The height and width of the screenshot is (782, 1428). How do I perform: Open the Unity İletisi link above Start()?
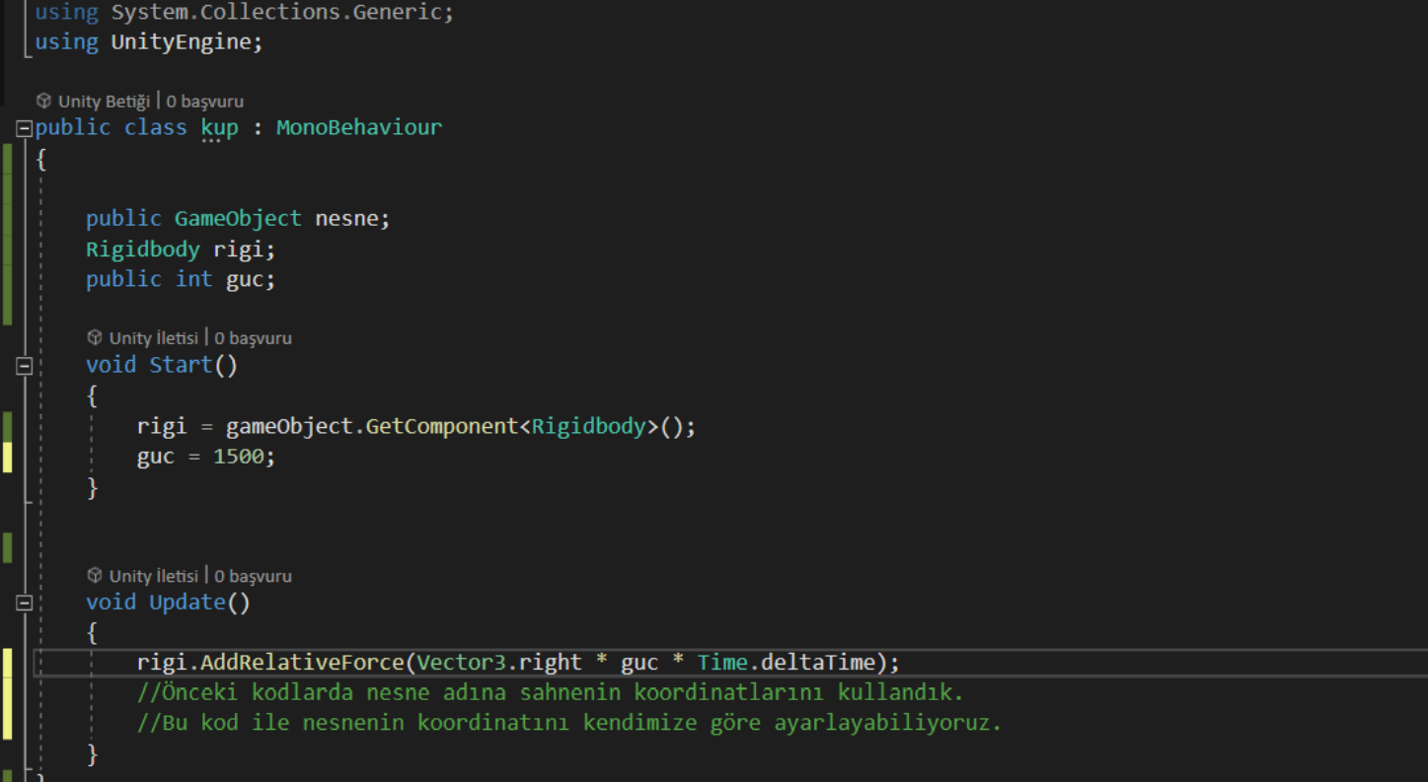(x=153, y=337)
